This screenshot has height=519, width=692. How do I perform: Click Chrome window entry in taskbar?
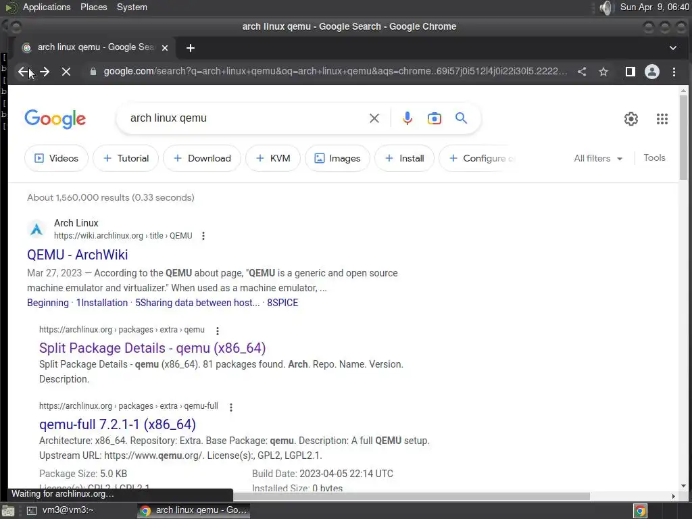[193, 510]
